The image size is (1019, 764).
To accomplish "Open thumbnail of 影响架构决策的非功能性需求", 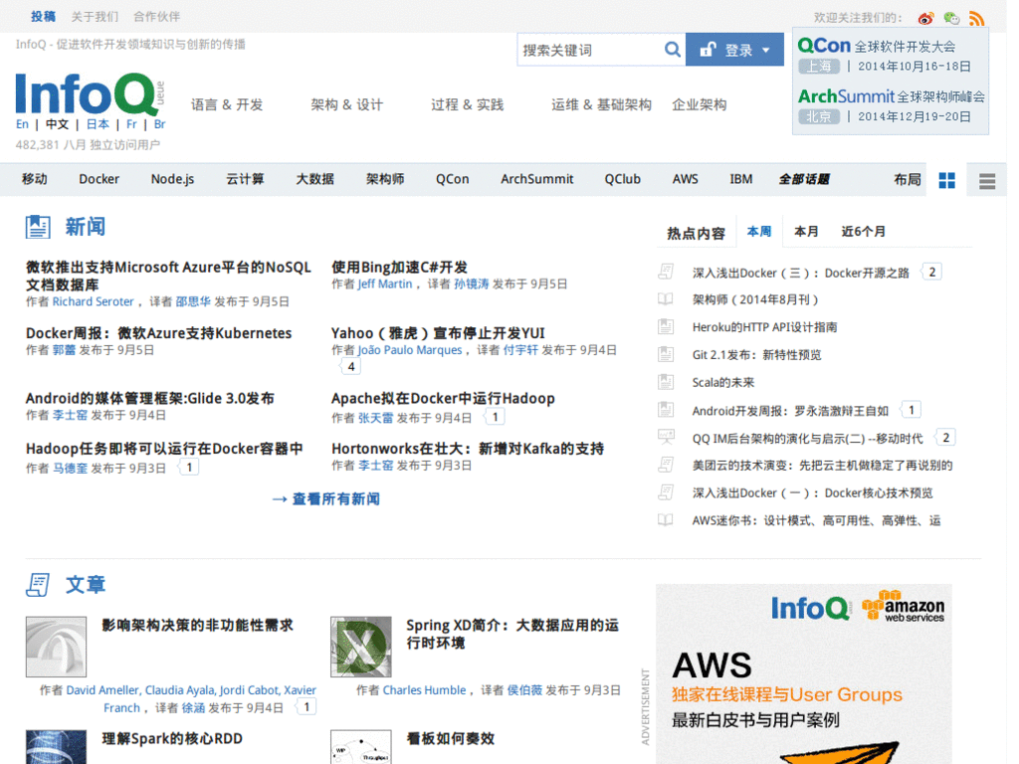I will [x=56, y=647].
